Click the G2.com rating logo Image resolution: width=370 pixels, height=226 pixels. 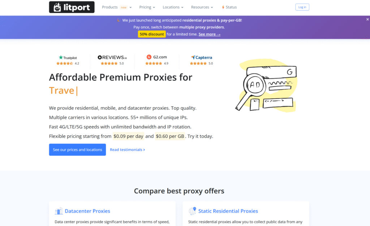[157, 57]
